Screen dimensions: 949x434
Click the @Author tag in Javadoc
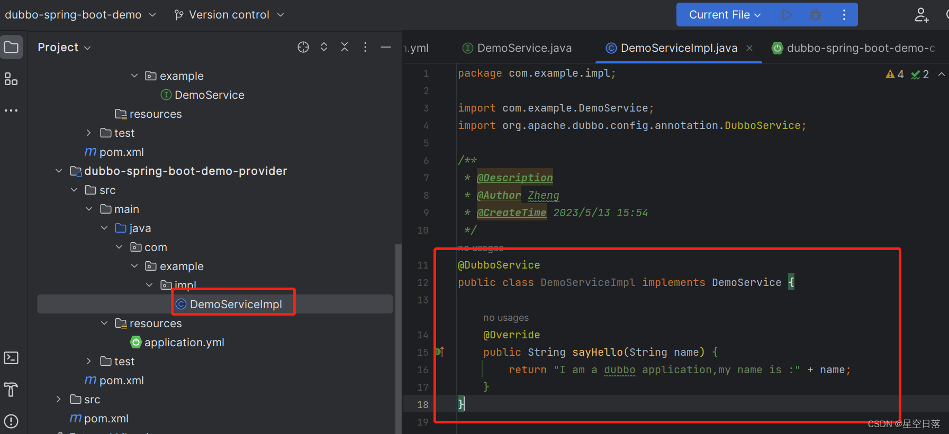tap(499, 195)
